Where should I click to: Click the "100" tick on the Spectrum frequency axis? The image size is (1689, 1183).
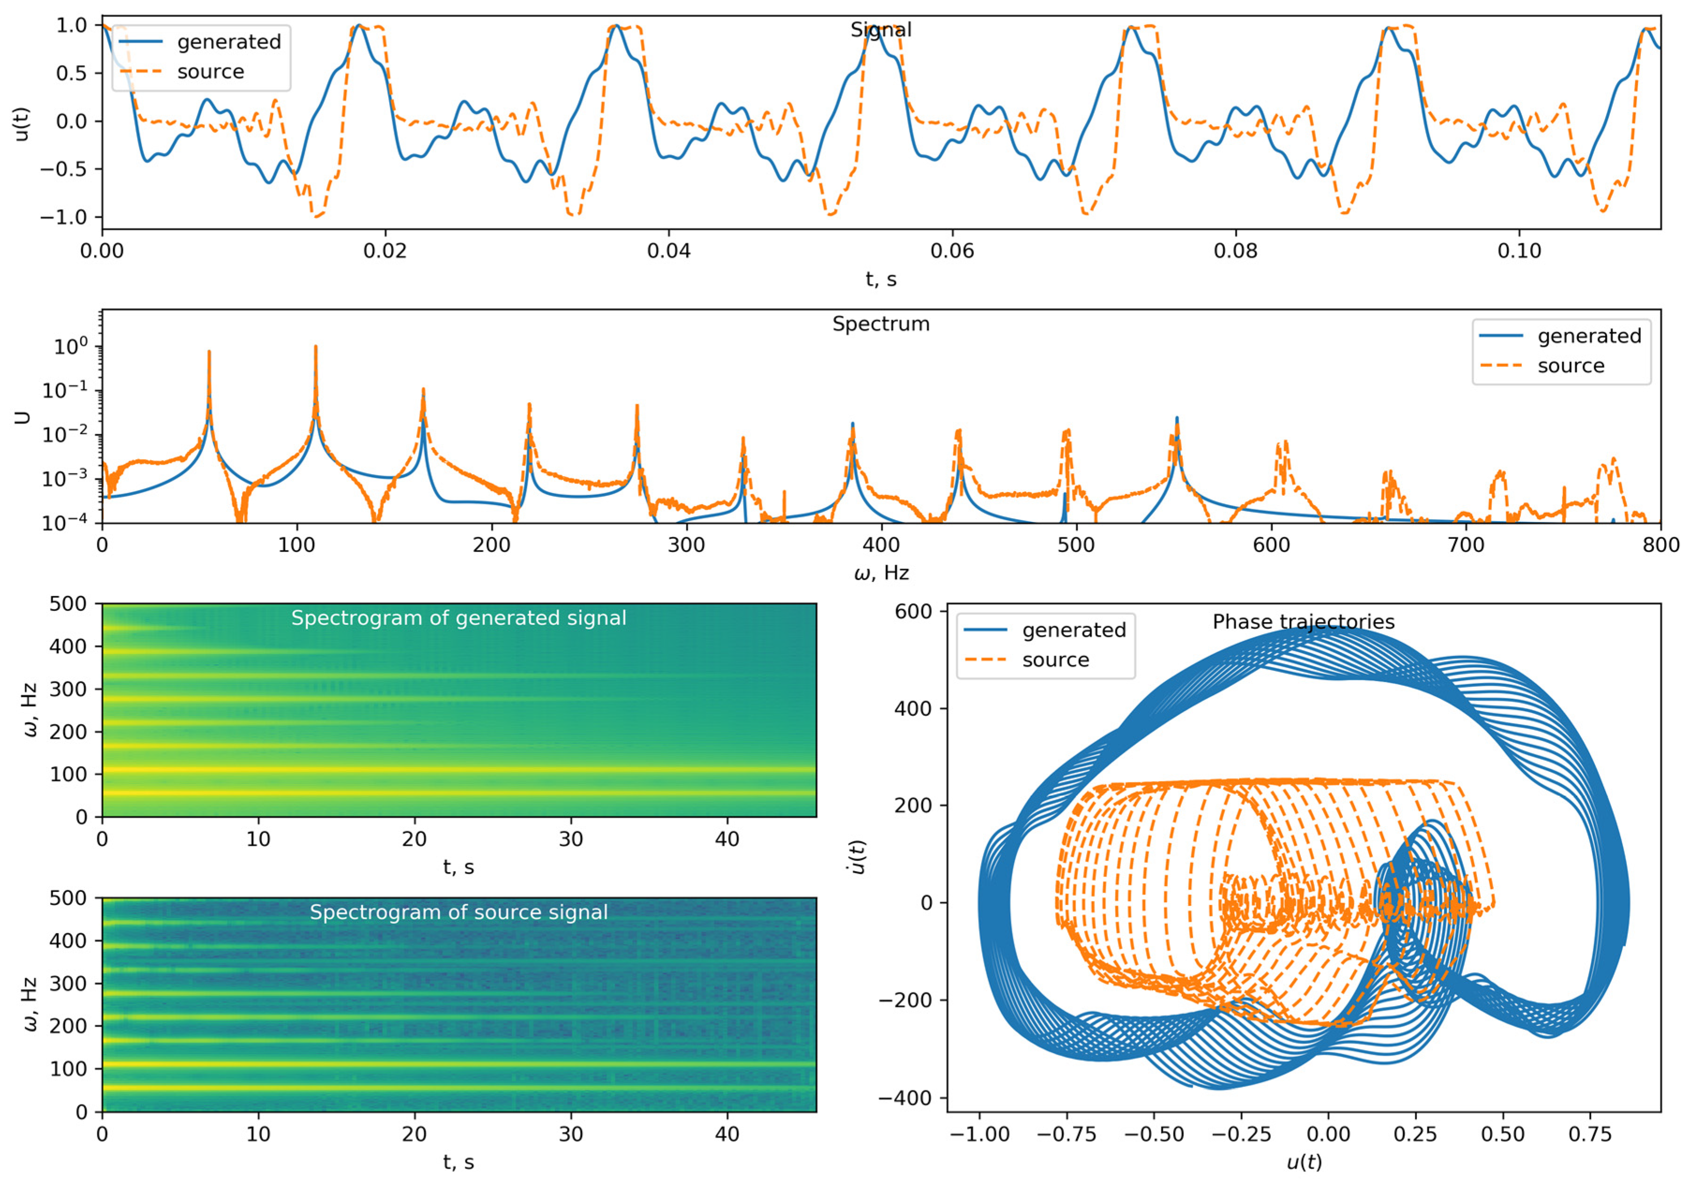pyautogui.click(x=296, y=545)
